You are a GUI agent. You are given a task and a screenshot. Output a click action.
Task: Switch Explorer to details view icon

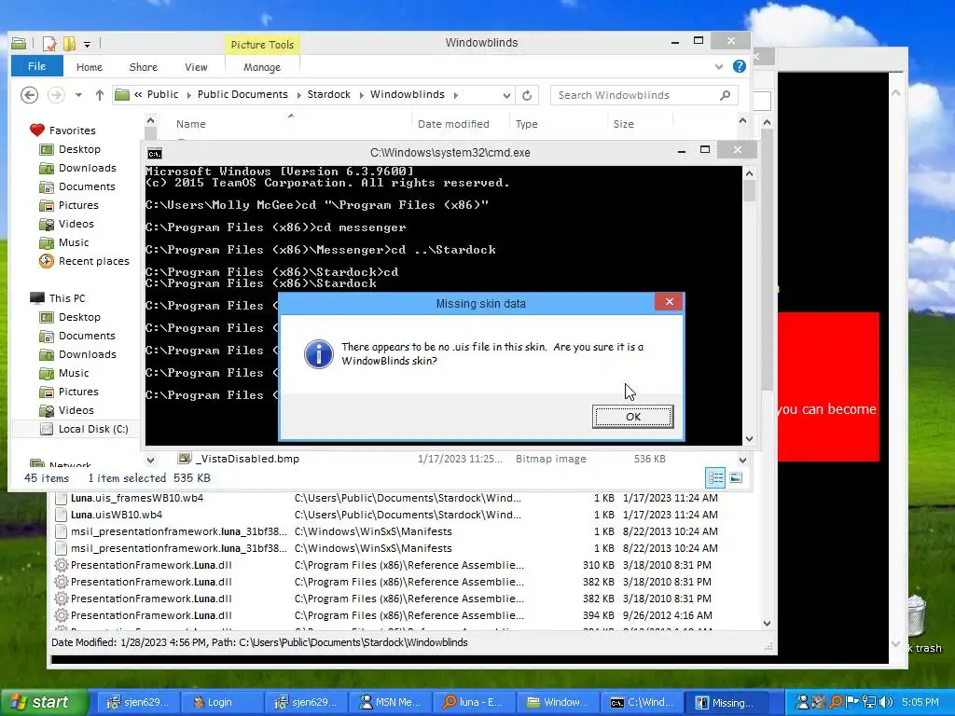tap(715, 478)
